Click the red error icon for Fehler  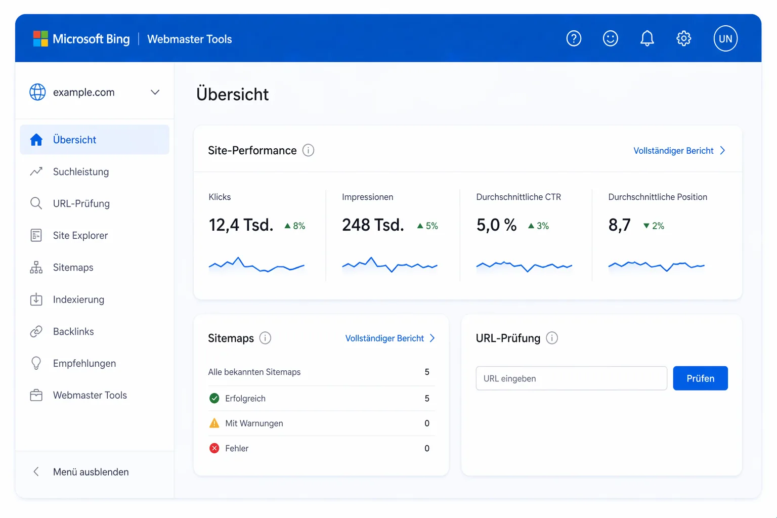tap(214, 448)
